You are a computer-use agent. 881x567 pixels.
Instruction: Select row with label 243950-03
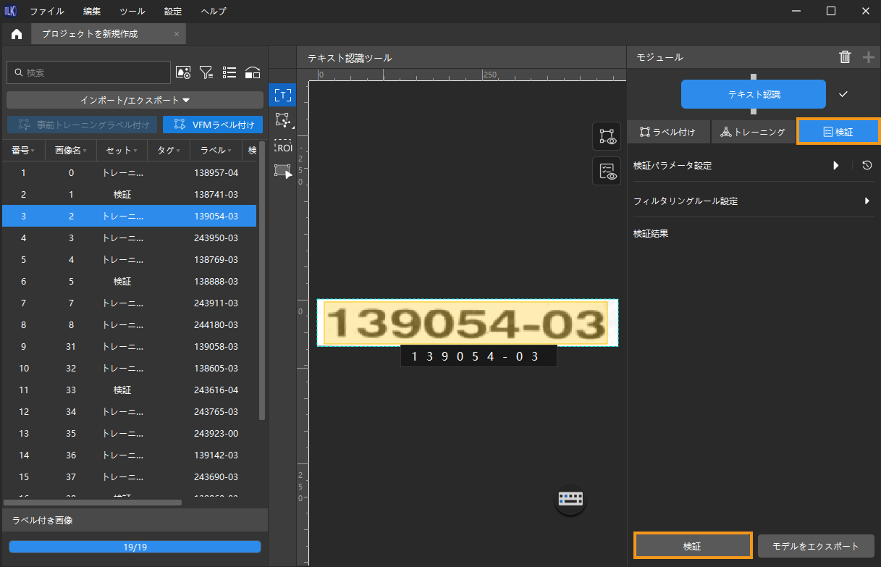(129, 238)
